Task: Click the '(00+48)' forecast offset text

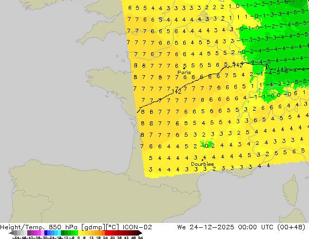Action: [291, 227]
